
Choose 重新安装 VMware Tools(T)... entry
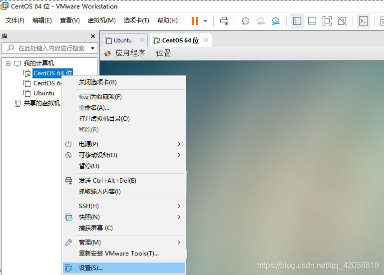[x=124, y=254]
